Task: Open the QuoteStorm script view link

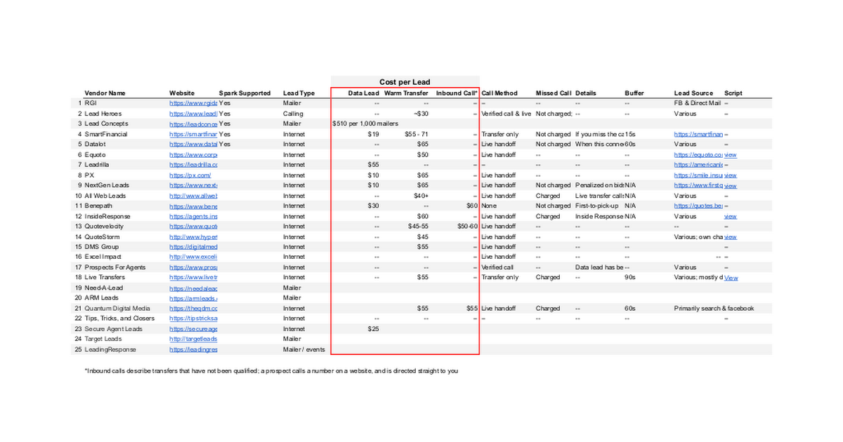Action: (x=731, y=237)
